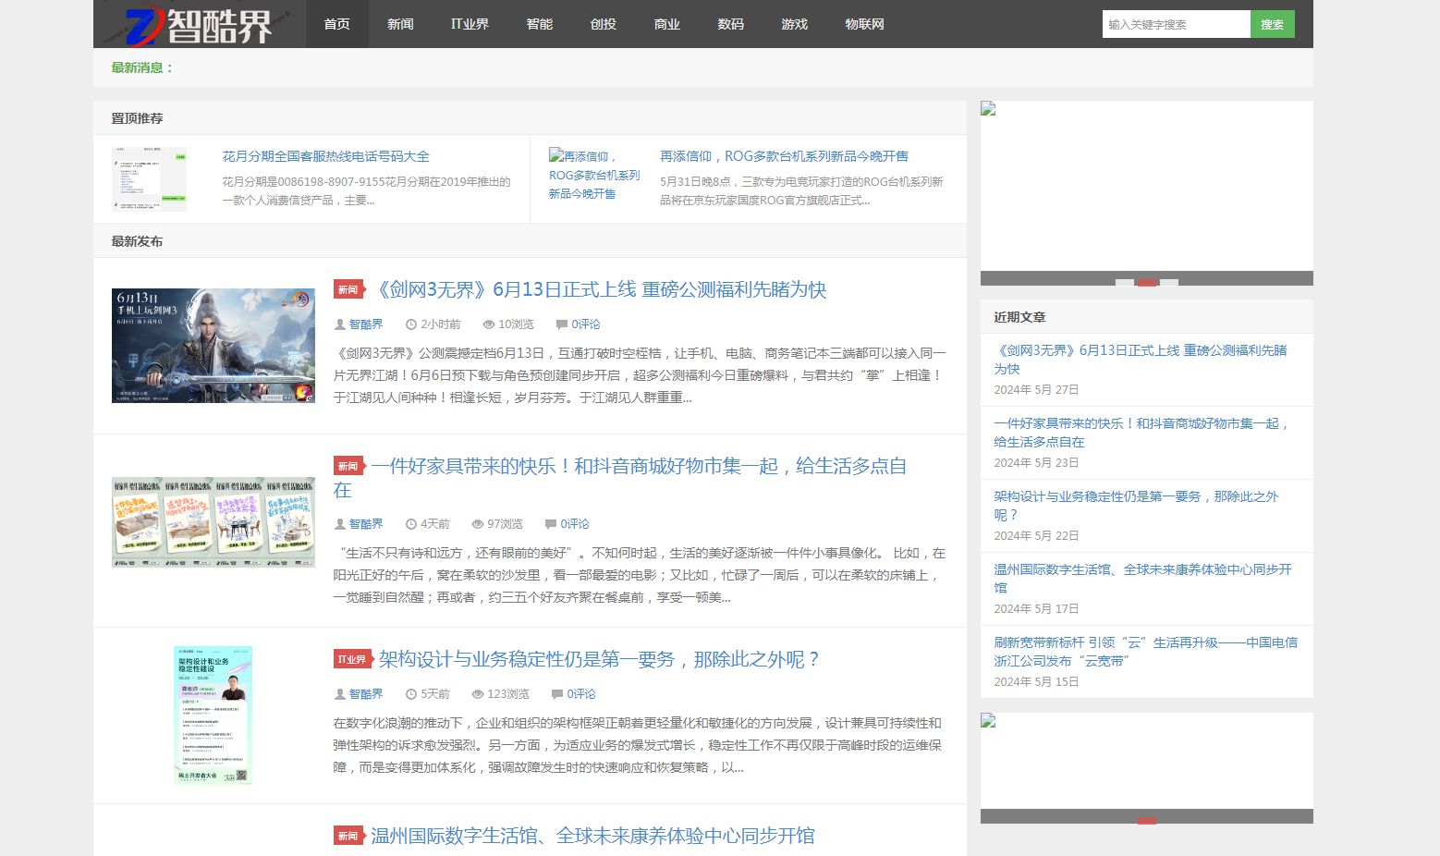Click the 新闻 tag before 一件好家具 headline

pyautogui.click(x=348, y=466)
